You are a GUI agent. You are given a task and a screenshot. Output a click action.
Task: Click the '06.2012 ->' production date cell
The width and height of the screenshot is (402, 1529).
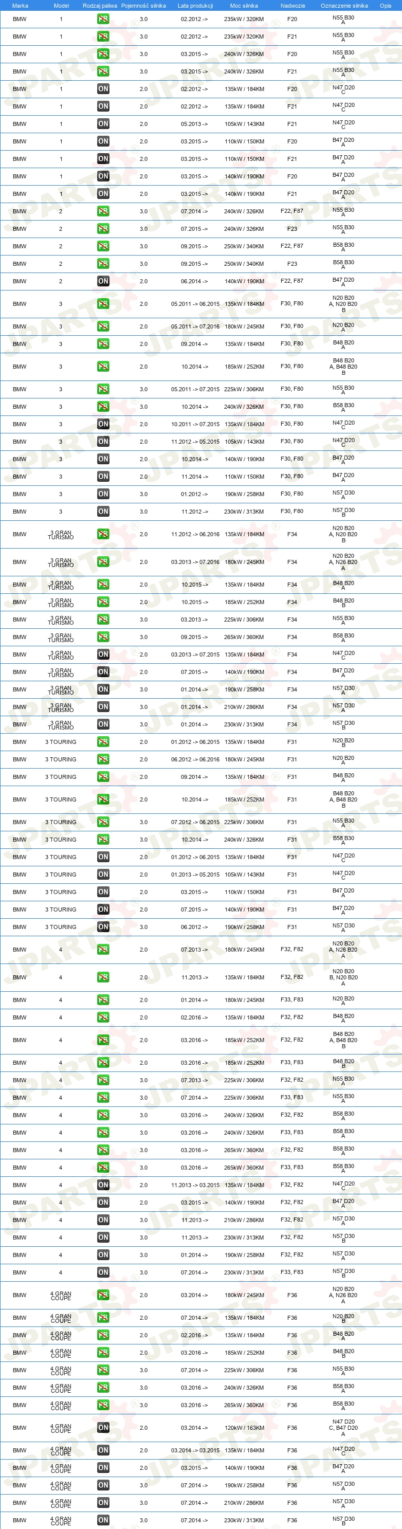[x=194, y=927]
